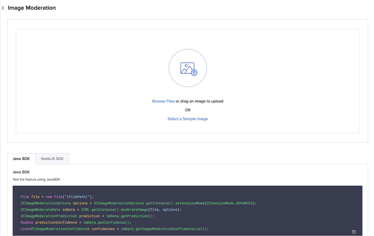Go back using the left chevron arrow
The width and height of the screenshot is (374, 236).
(3, 8)
